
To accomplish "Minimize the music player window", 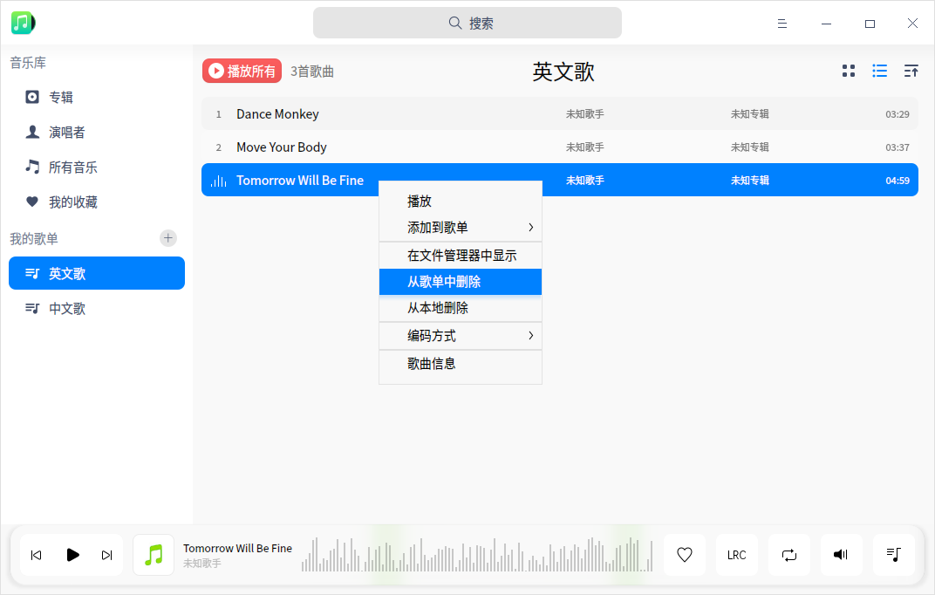I will 826,24.
